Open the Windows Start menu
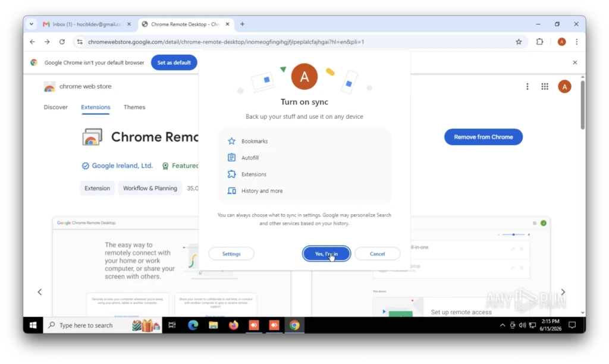 33,325
